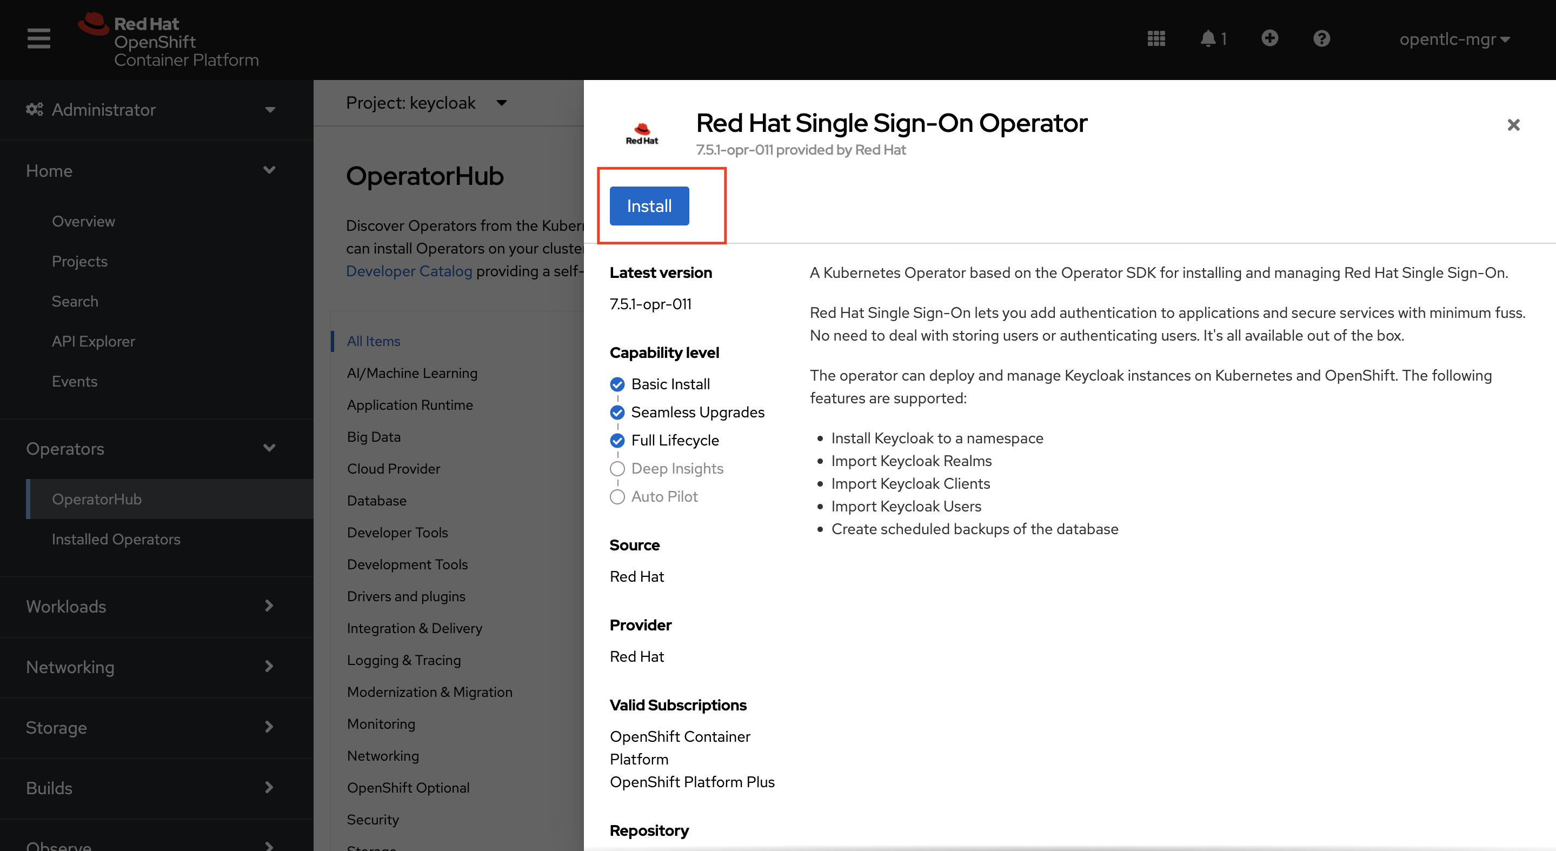Click the Deep Insights circle icon
The height and width of the screenshot is (851, 1556).
pos(617,469)
